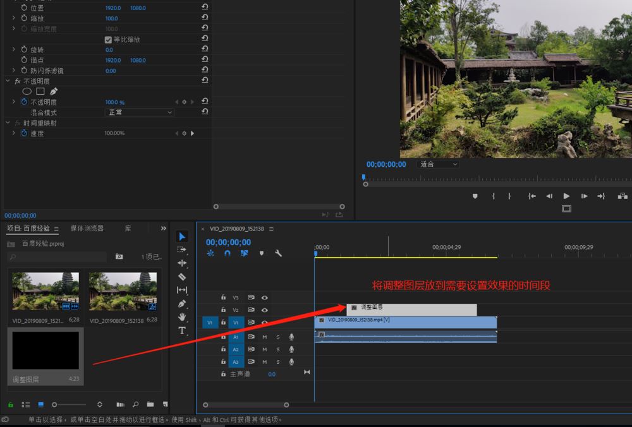The height and width of the screenshot is (427, 632).
Task: Open project panel menu icon
Action: [56, 229]
